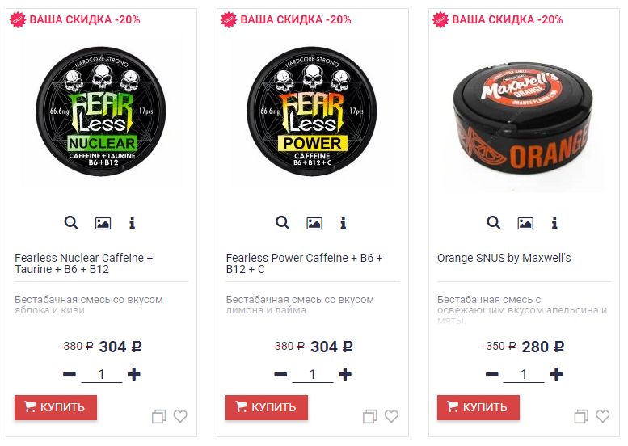Click Купить button for Orange SNUS
Screen dimensions: 628x446
[x=478, y=407]
